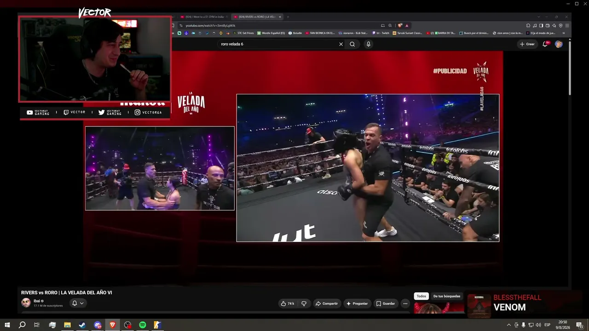Start voice search with the microphone
The width and height of the screenshot is (589, 331).
368,44
